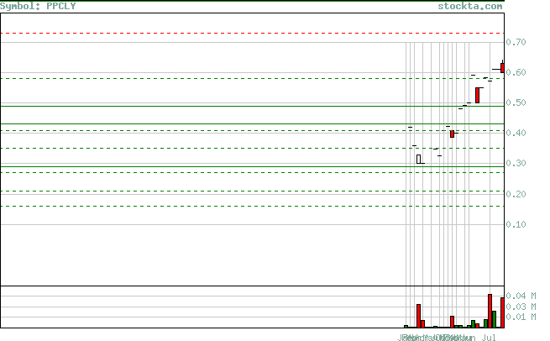Image resolution: width=550 pixels, height=341 pixels.
Task: Click the 0.40 price axis label
Action: [x=516, y=133]
